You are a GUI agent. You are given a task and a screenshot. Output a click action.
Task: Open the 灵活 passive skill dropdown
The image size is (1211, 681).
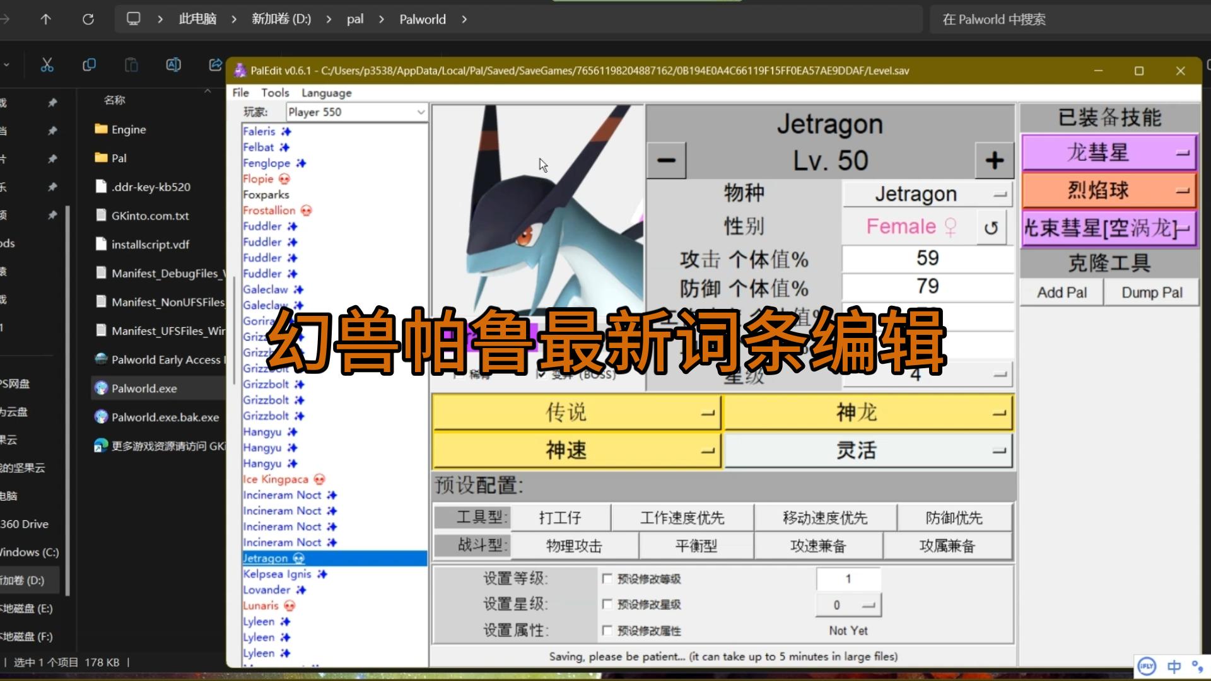(869, 451)
